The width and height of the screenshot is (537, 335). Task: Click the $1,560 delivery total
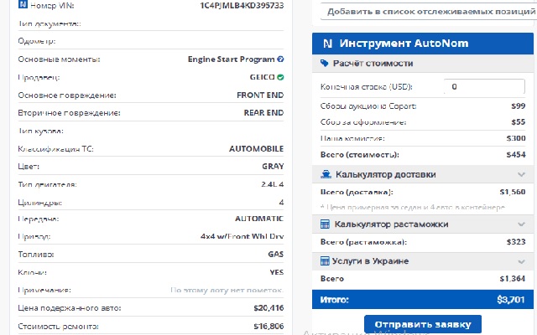[513, 192]
